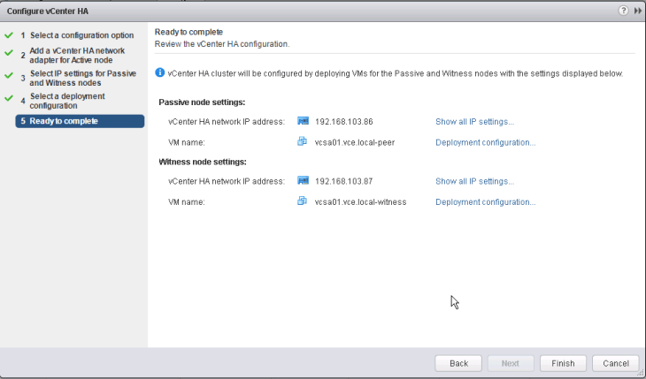The width and height of the screenshot is (646, 379).
Task: Click green checkmark for step 4
Action: tap(8, 98)
